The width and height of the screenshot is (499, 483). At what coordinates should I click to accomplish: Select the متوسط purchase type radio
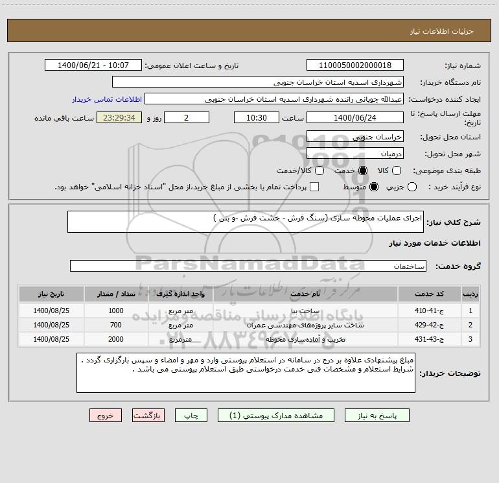[374, 187]
